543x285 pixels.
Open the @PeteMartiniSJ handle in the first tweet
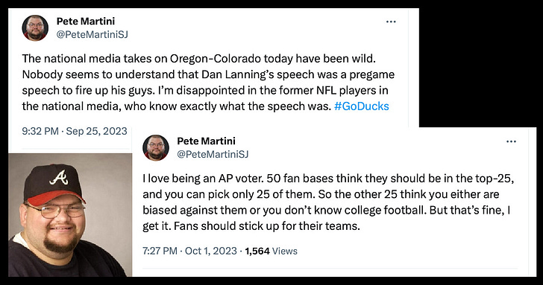coord(92,34)
